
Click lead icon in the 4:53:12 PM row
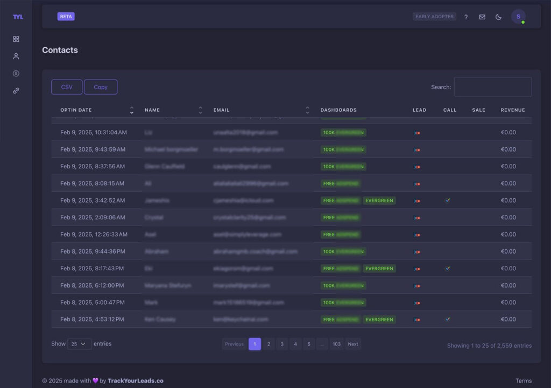point(417,320)
